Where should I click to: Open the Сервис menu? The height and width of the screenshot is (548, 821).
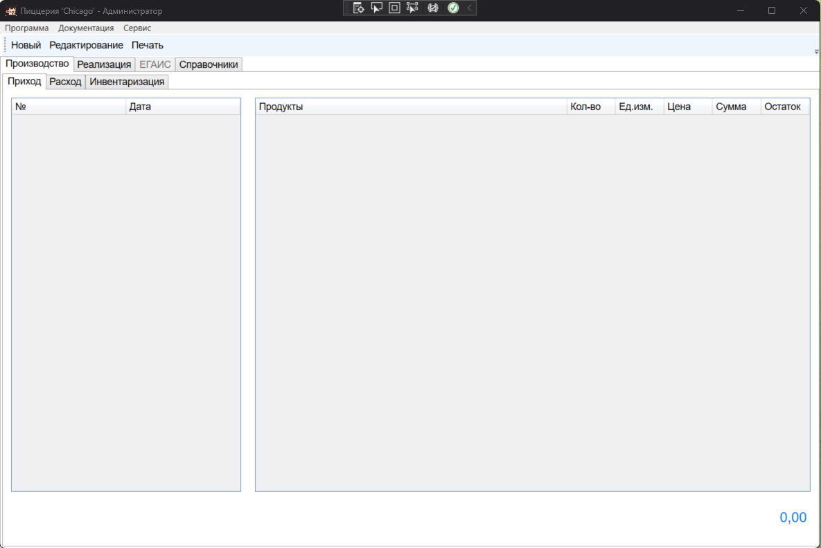[137, 28]
